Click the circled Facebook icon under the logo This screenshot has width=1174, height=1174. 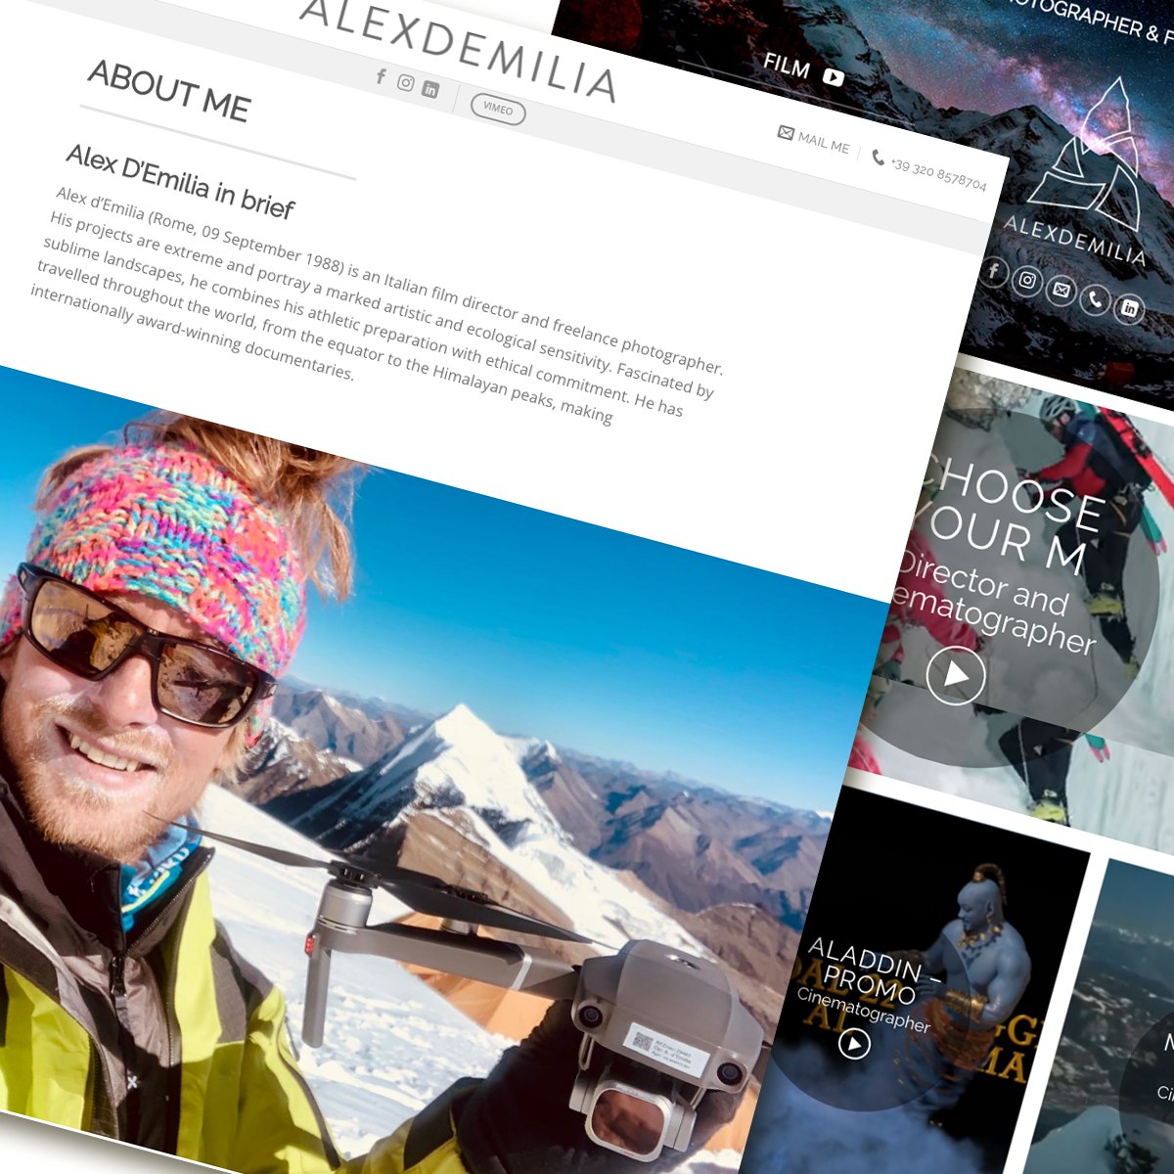click(993, 271)
